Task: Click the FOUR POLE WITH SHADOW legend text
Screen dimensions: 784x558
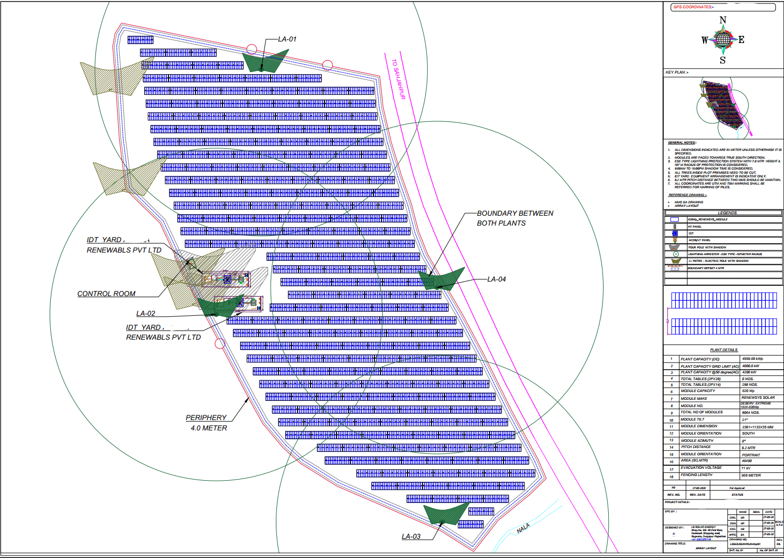Action: [707, 247]
